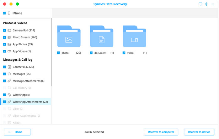This screenshot has height=139, width=219.
Task: Uncheck Photo Stream checkbox
Action: pos(4,37)
